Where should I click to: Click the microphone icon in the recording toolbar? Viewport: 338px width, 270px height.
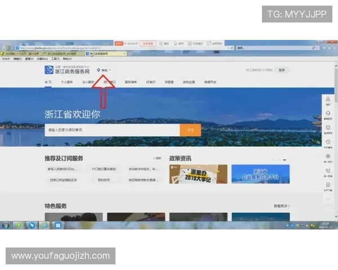coord(175,44)
